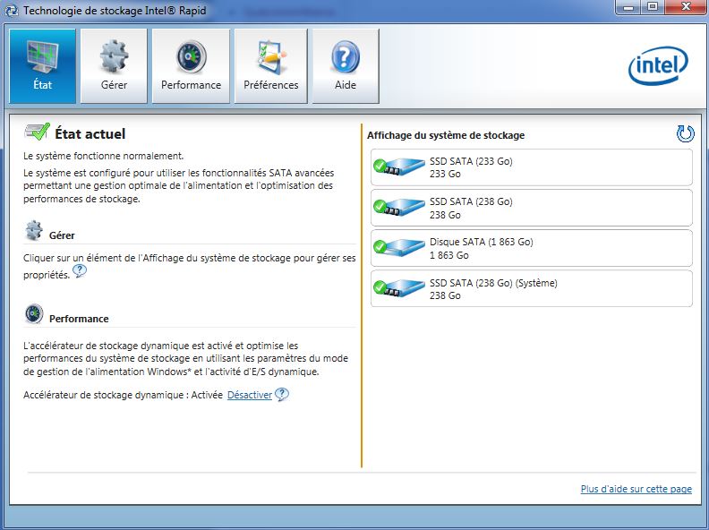Switch to the Gérer tab

(x=114, y=66)
